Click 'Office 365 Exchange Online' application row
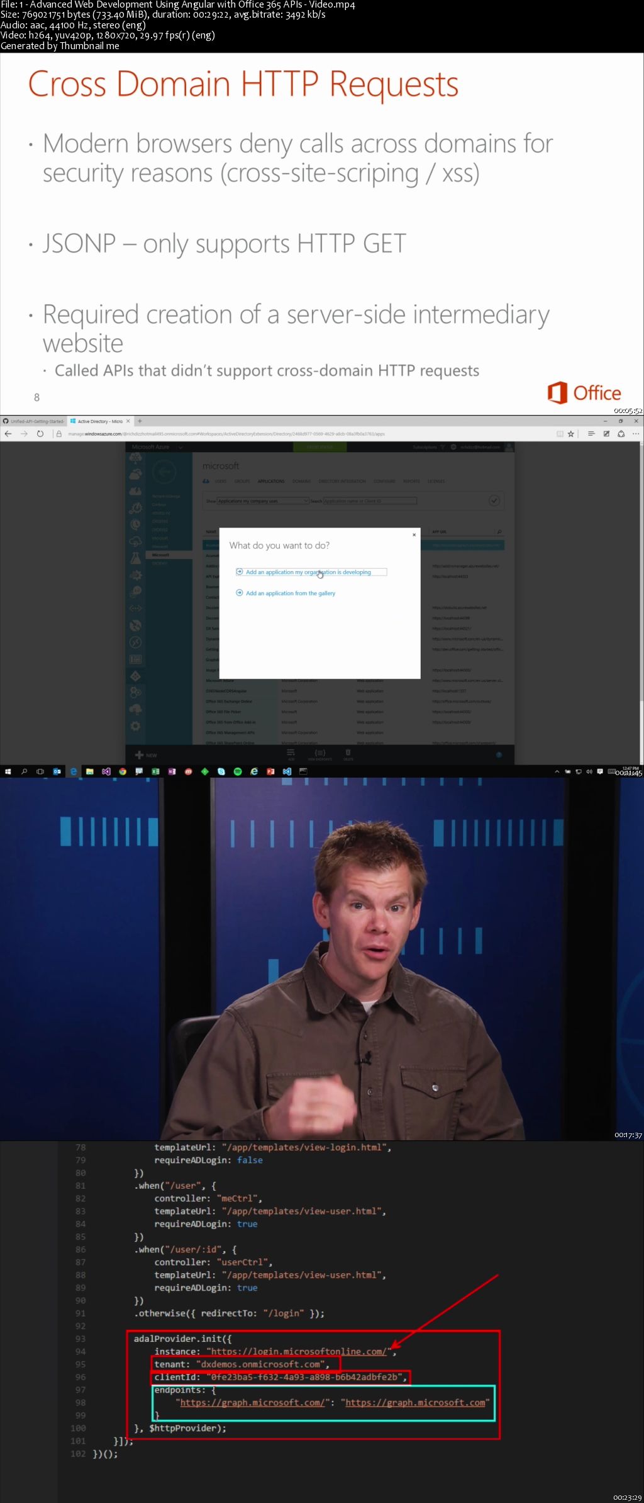Image resolution: width=644 pixels, height=1503 pixels. coord(355,701)
